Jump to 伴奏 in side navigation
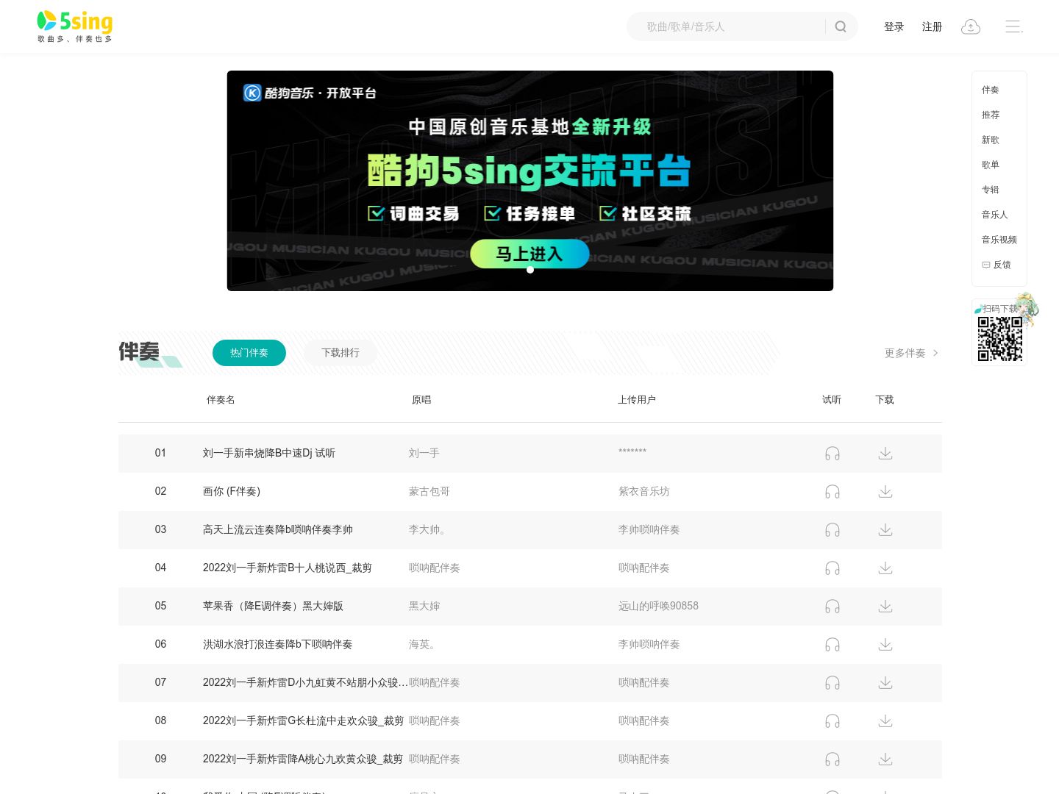Image resolution: width=1059 pixels, height=794 pixels. (x=991, y=90)
